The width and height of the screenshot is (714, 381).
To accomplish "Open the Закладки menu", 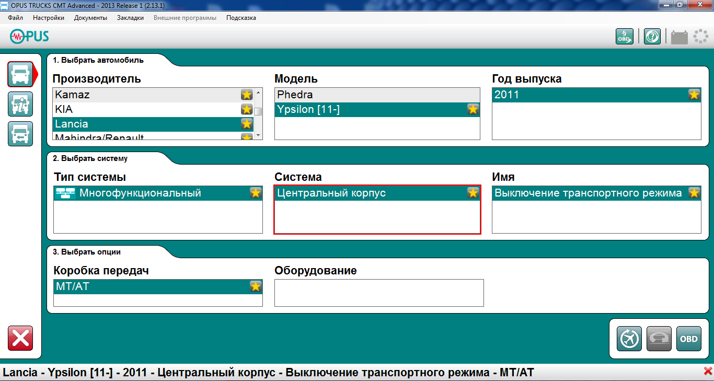I will 130,18.
